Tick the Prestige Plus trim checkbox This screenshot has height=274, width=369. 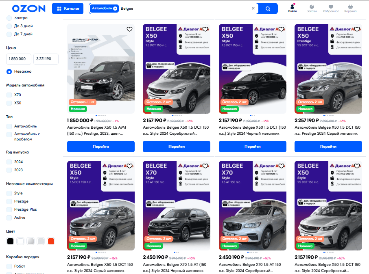click(x=9, y=209)
